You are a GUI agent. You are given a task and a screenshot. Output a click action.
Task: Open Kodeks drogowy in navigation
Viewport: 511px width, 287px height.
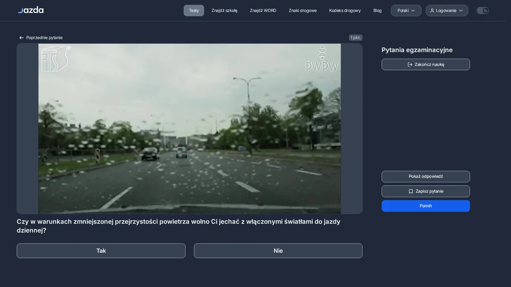(x=345, y=11)
